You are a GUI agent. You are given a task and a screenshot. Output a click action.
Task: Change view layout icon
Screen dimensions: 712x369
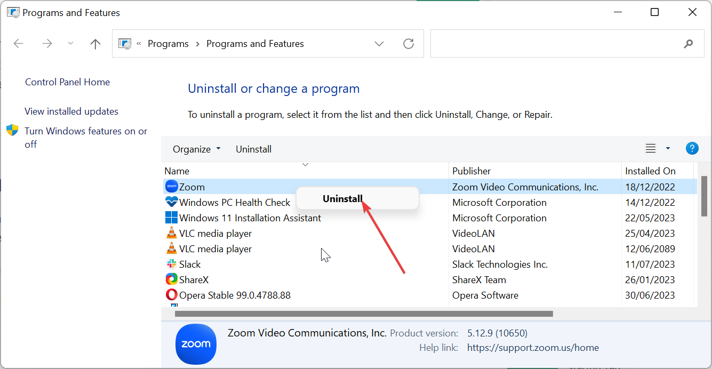(x=651, y=149)
